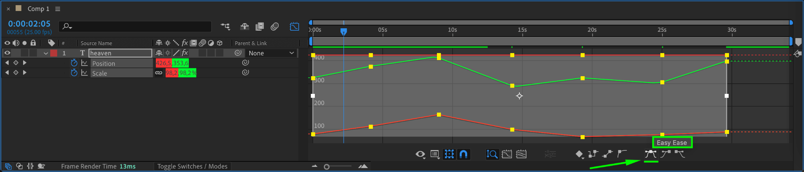
Task: Open the Edit selected keyframes diamond menu
Action: point(579,154)
